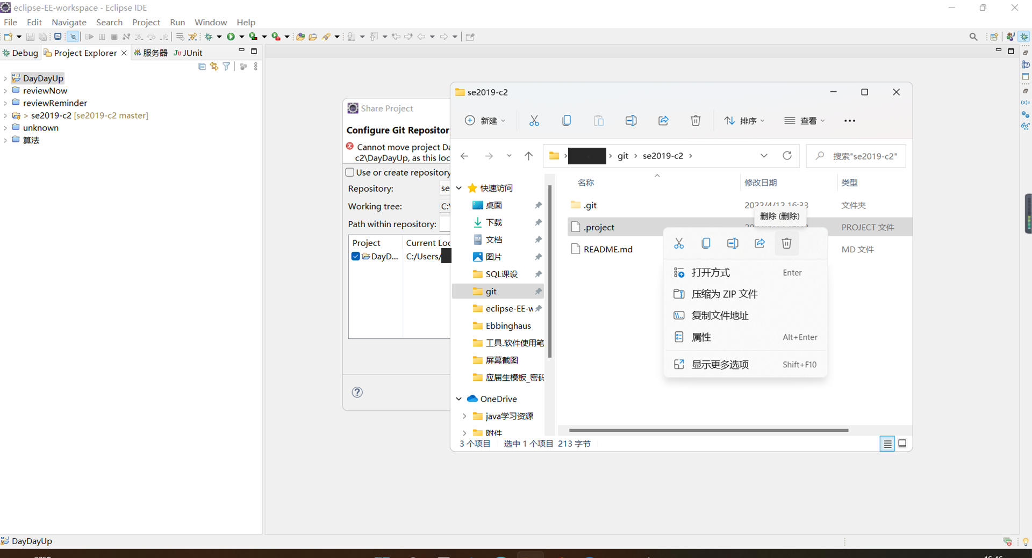Image resolution: width=1032 pixels, height=558 pixels.
Task: Expand the DayDayUp project tree
Action: (5, 78)
